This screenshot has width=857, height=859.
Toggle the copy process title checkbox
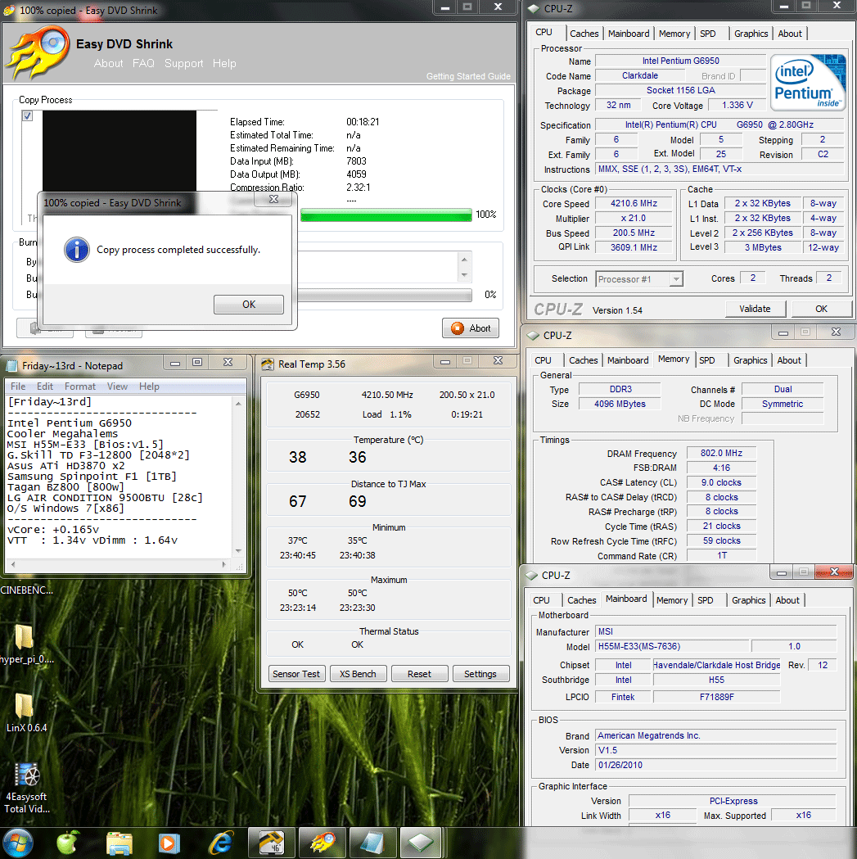click(x=27, y=116)
